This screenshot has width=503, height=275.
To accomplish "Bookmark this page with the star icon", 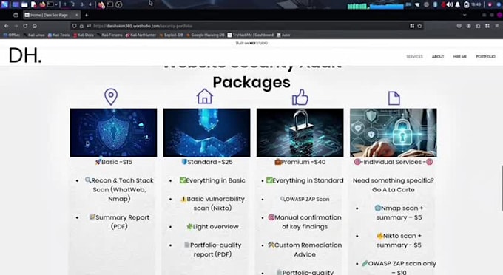I will [419, 26].
